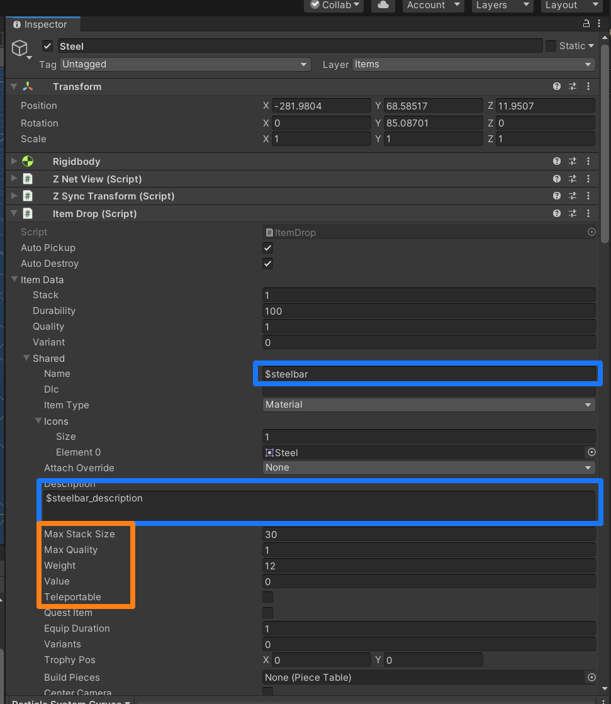Enable the Teleportable checkbox
Image resolution: width=611 pixels, height=704 pixels.
tap(267, 596)
